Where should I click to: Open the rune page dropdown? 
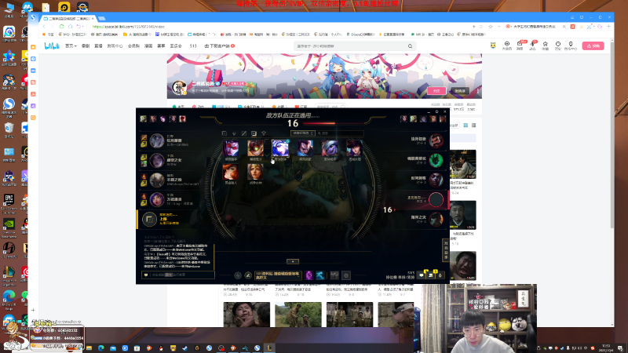click(278, 275)
